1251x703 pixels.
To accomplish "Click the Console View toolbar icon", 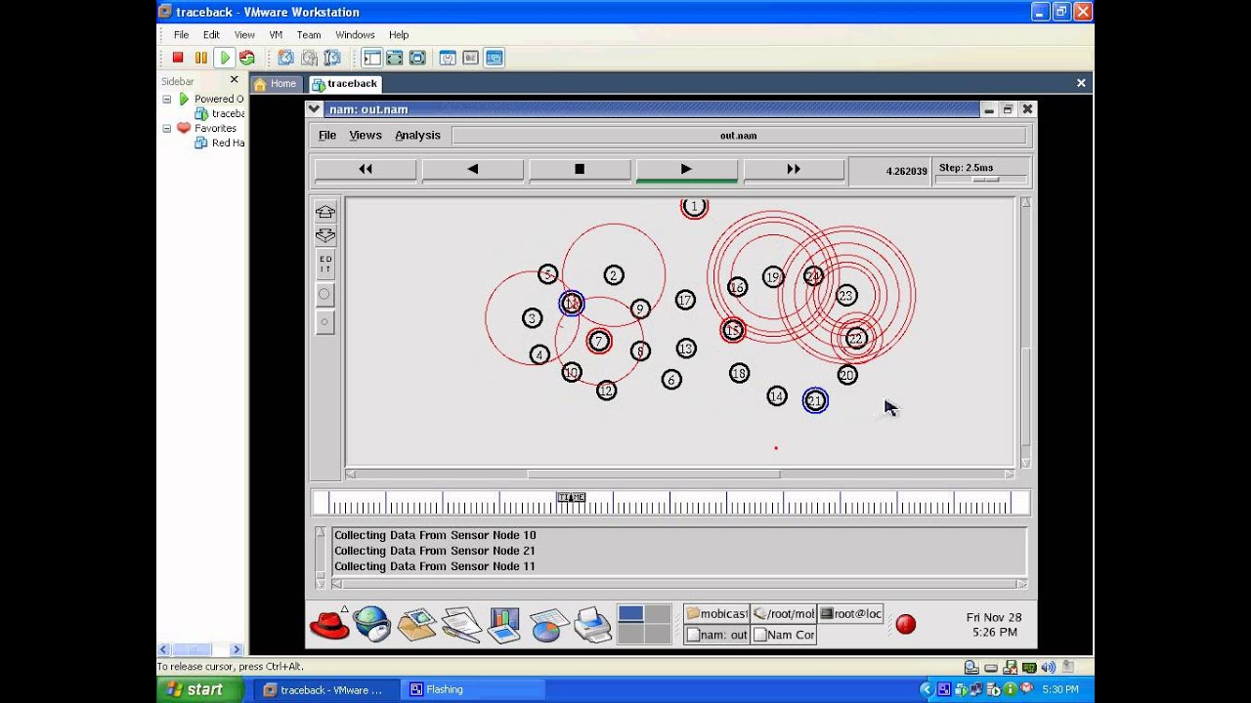I will pyautogui.click(x=494, y=58).
